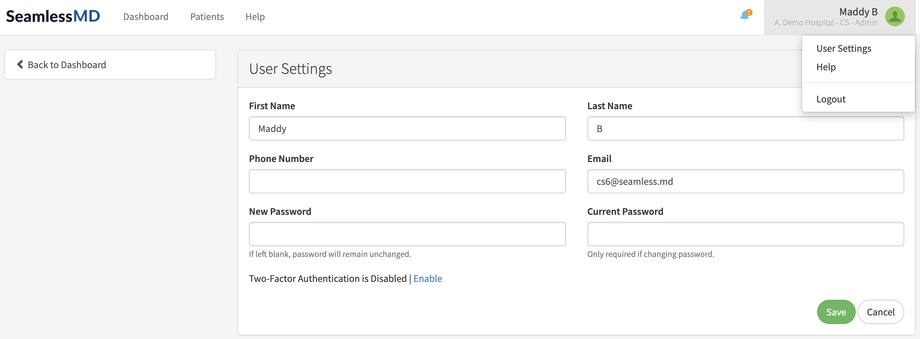This screenshot has height=339, width=920.
Task: Click the back chevron arrow icon
Action: pos(20,65)
